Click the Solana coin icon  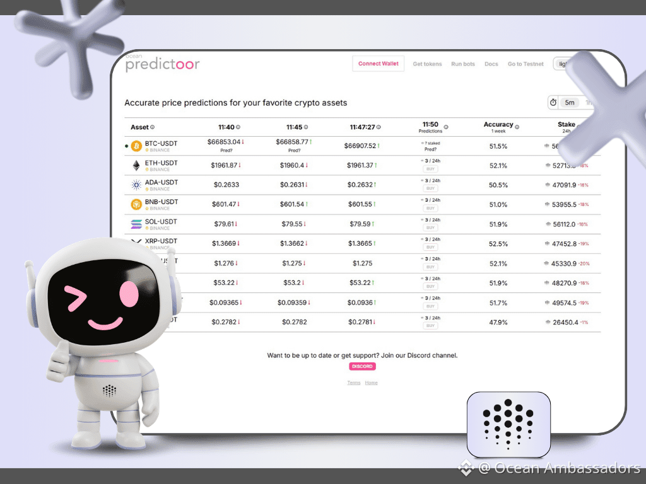[136, 224]
